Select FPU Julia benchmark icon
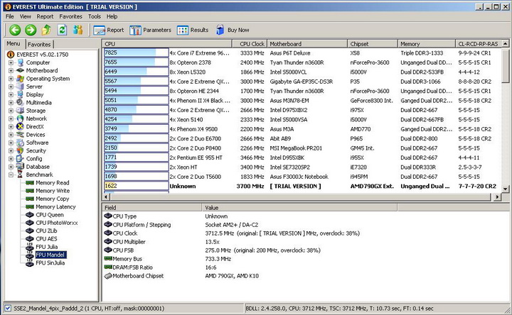Viewport: 512px width, 315px height. [x=30, y=247]
